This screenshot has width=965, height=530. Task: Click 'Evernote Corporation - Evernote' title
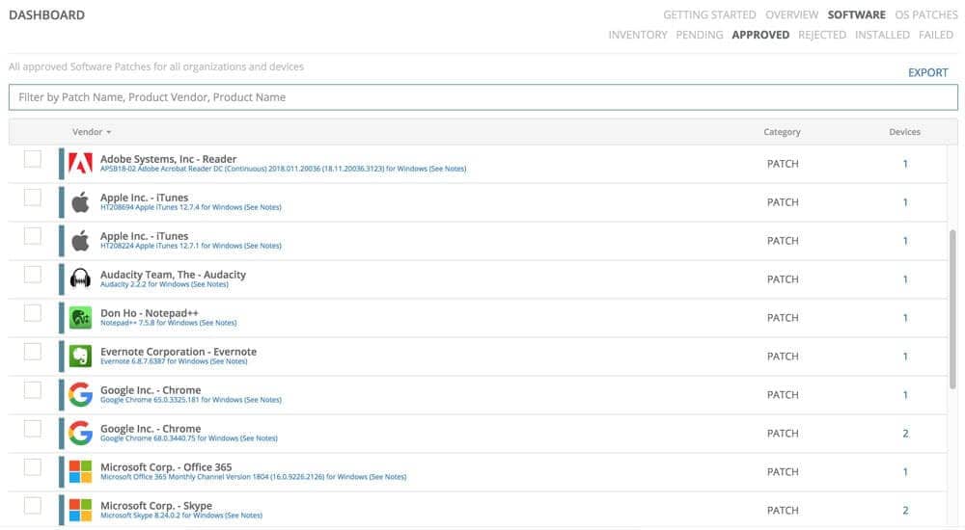[179, 352]
